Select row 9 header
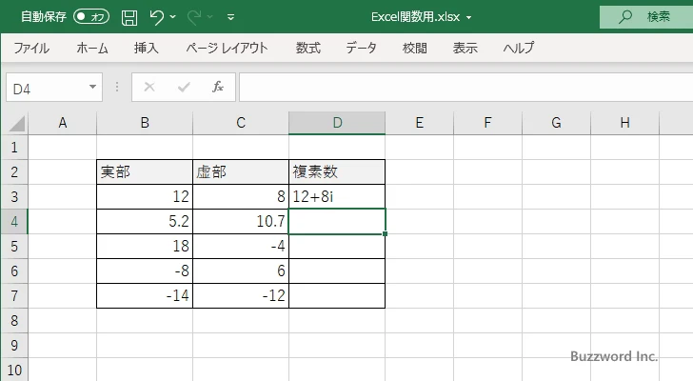Image resolution: width=693 pixels, height=381 pixels. coord(14,345)
